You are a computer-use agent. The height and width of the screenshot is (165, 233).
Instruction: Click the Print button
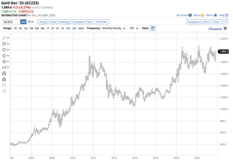tap(206, 22)
